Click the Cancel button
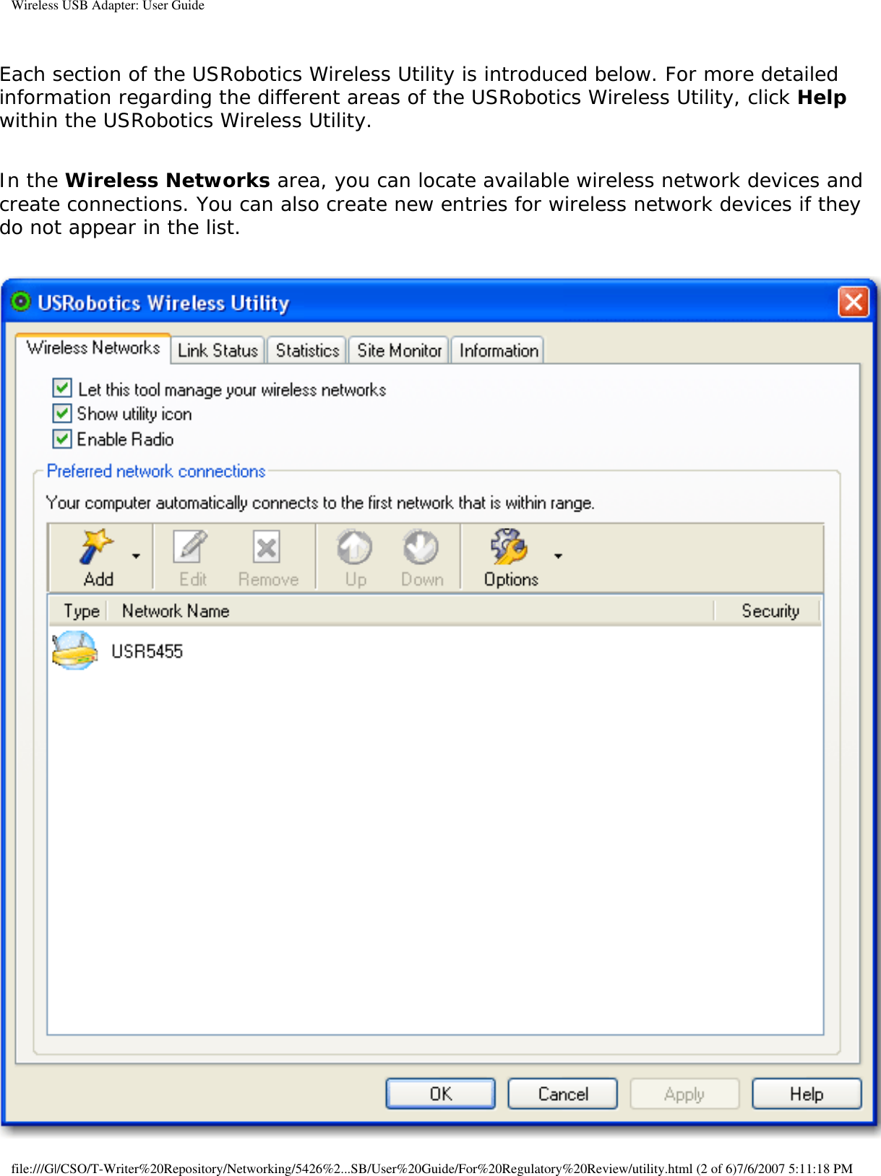 (x=563, y=1094)
